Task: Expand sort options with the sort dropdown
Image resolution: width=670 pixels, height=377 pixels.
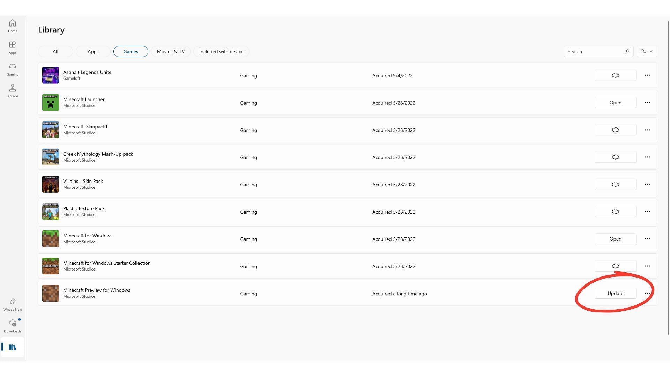Action: pyautogui.click(x=647, y=51)
